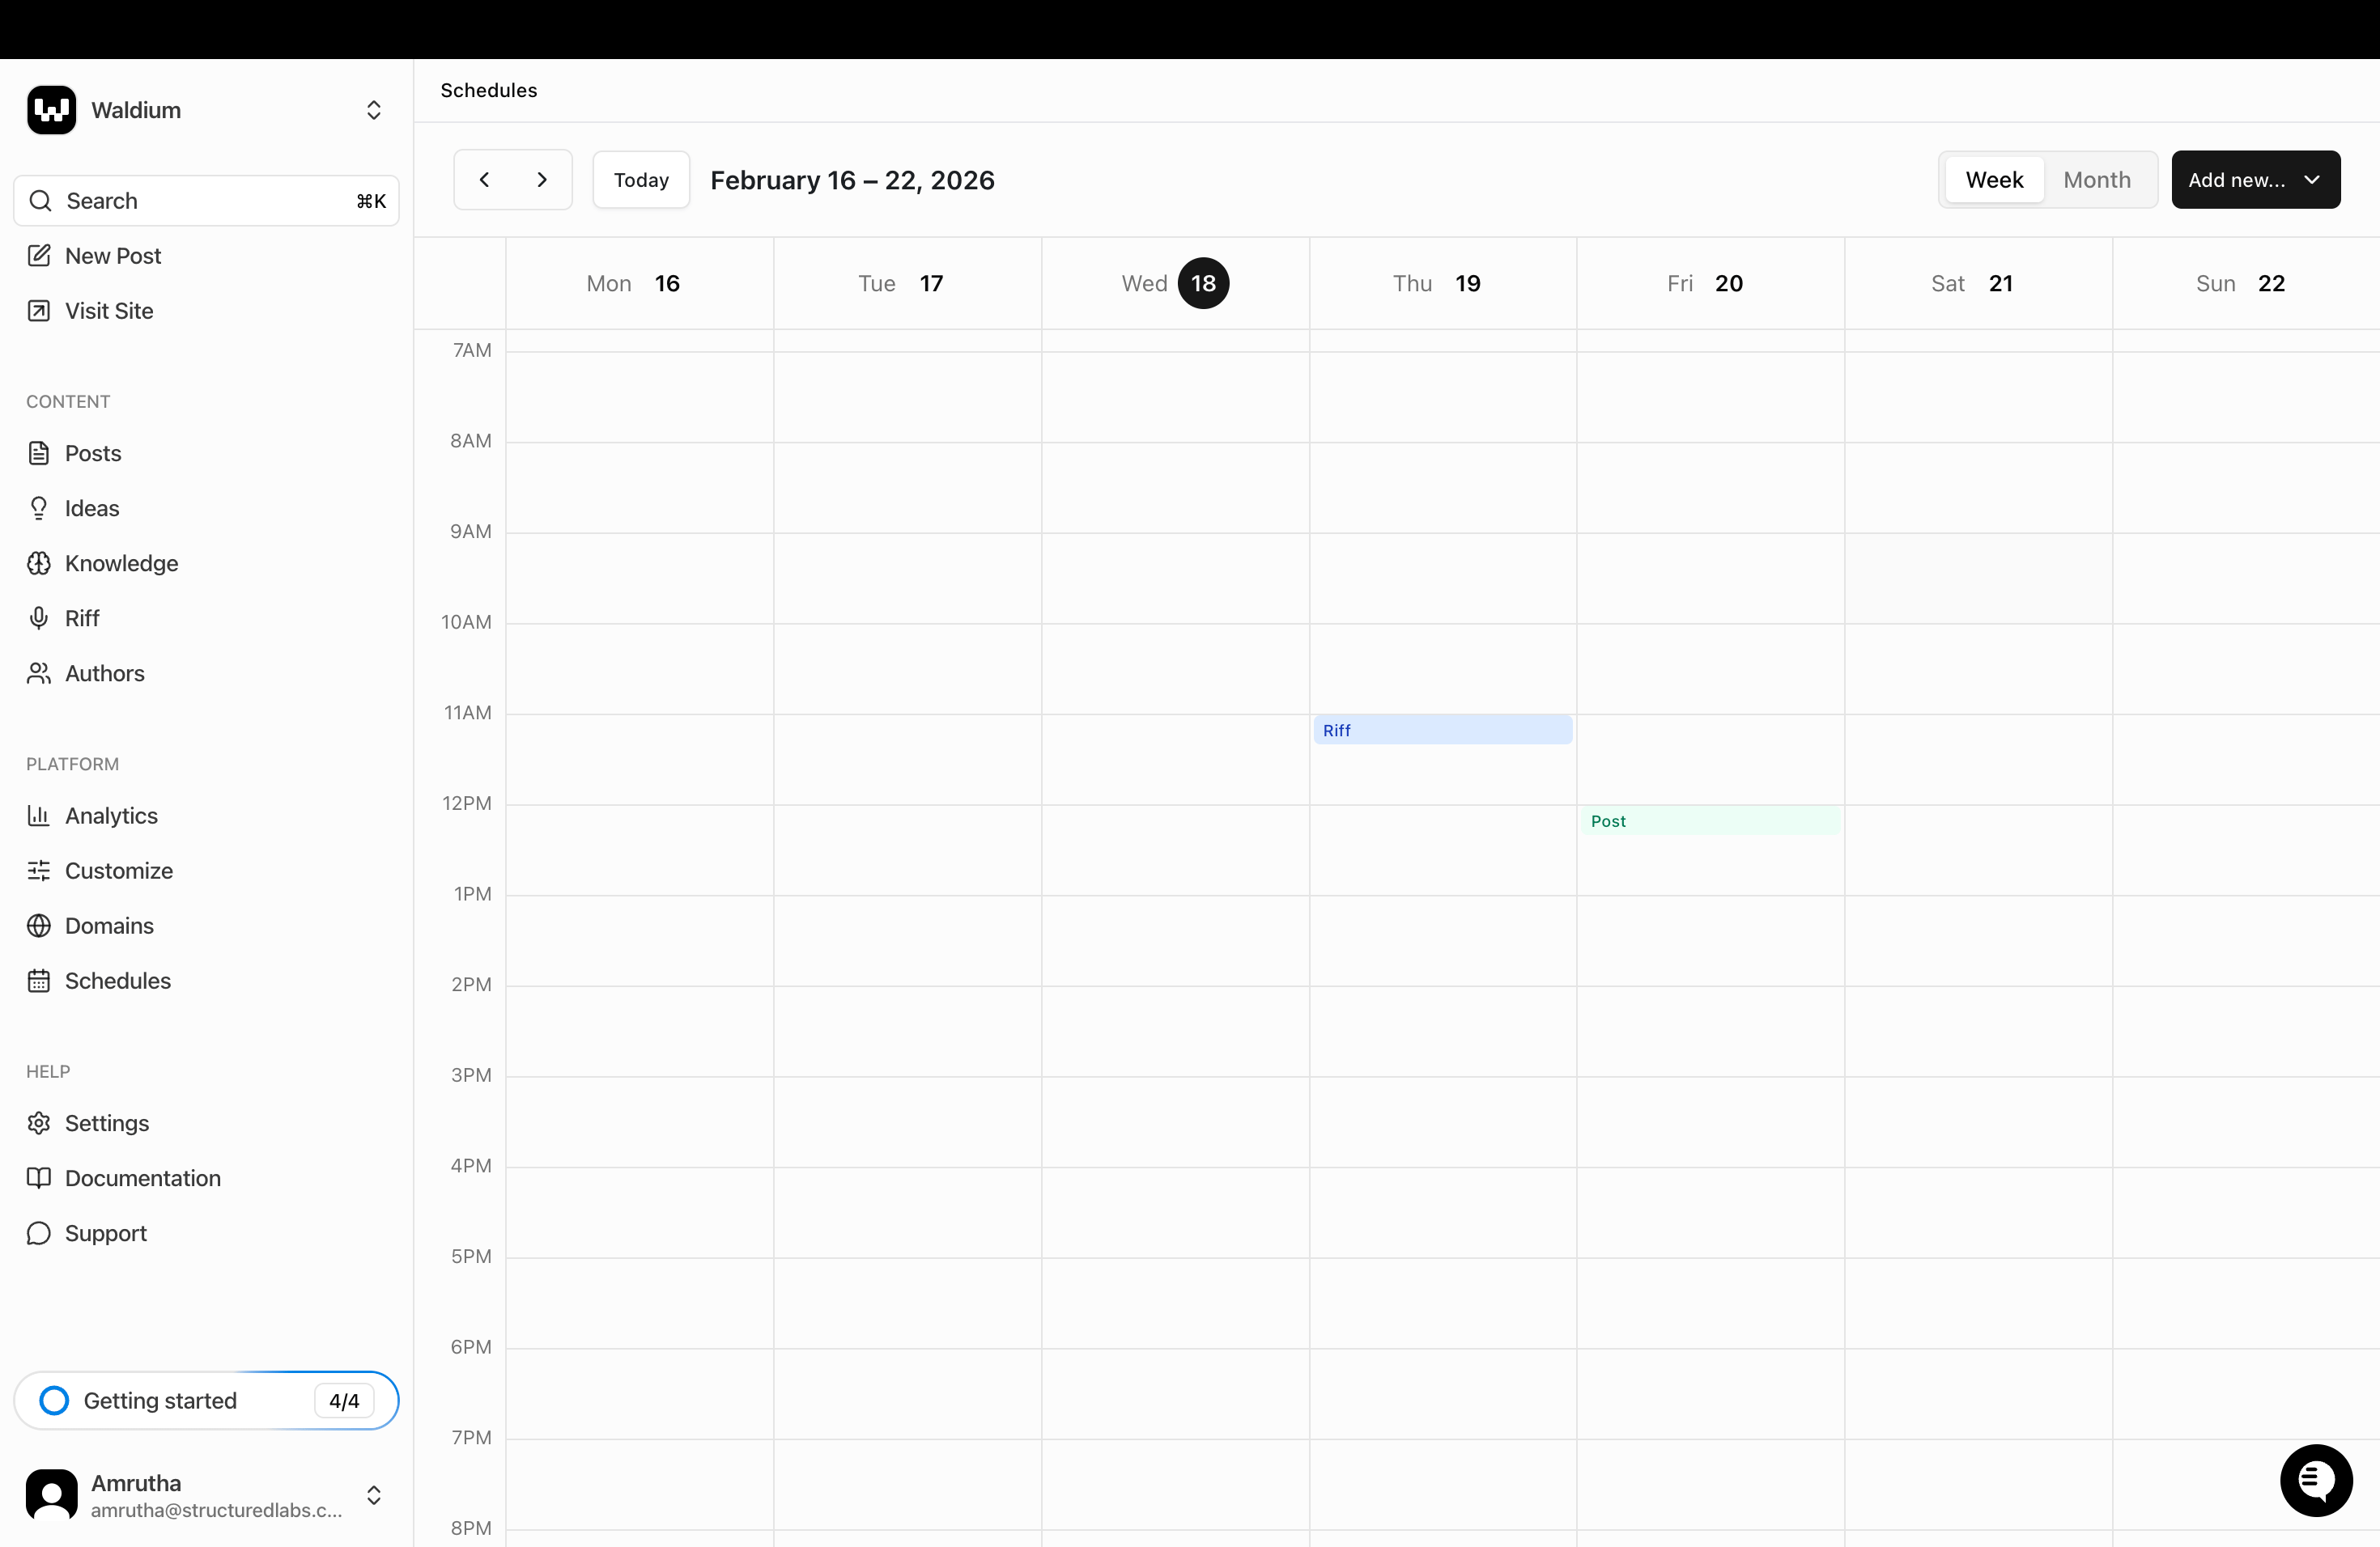The width and height of the screenshot is (2380, 1547).
Task: Open the chat widget bubble icon
Action: click(2315, 1479)
